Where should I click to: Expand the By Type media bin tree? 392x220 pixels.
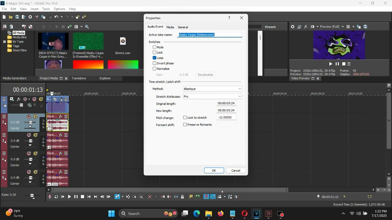coord(5,42)
